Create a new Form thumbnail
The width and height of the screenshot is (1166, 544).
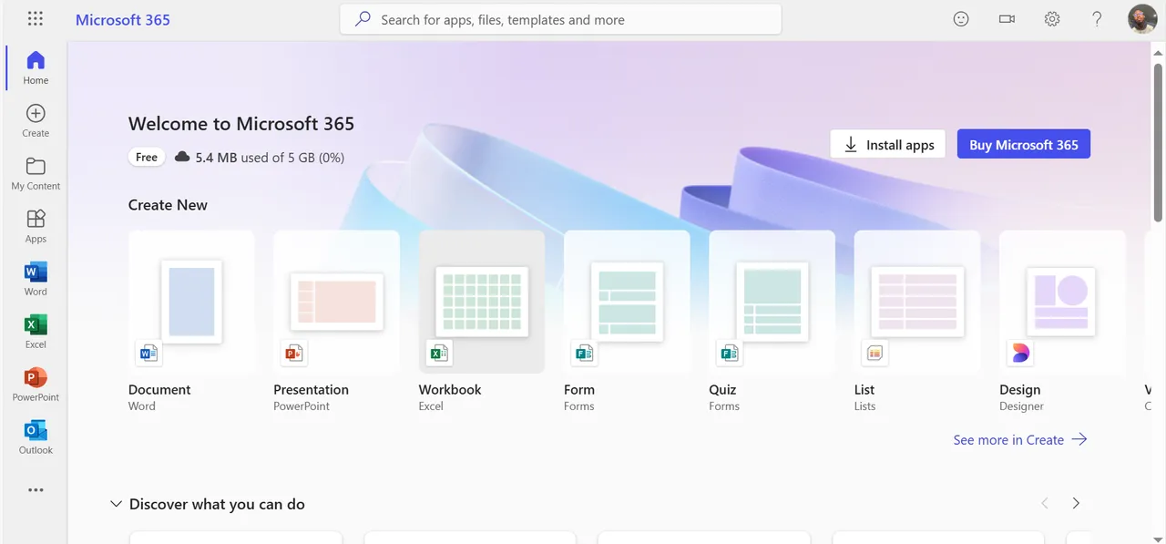627,302
